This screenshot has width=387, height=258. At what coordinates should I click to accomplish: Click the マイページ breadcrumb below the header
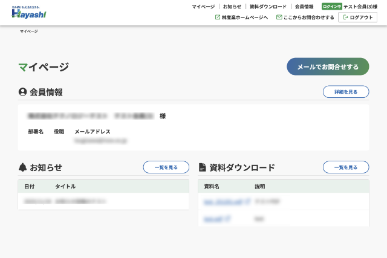[x=28, y=31]
